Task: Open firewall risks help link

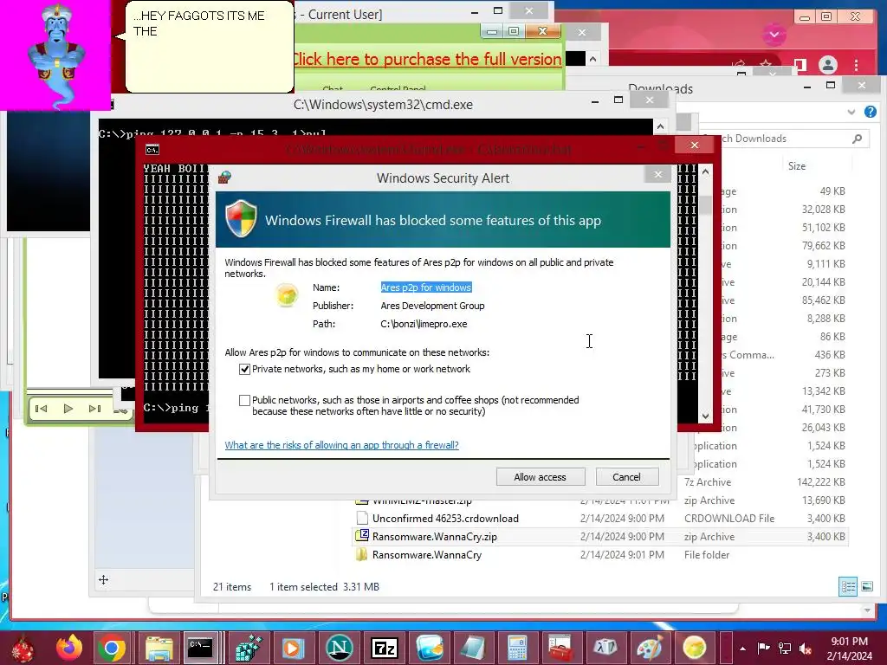Action: point(341,445)
